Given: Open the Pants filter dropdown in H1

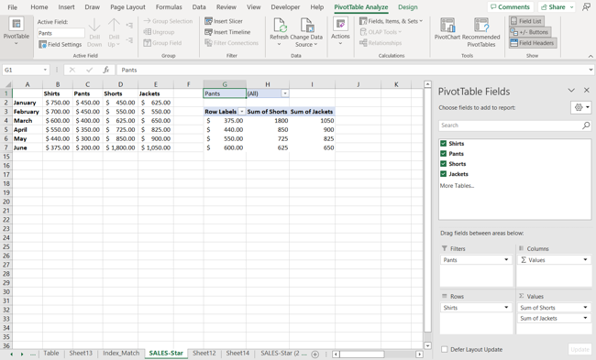Looking at the screenshot, I should (284, 93).
